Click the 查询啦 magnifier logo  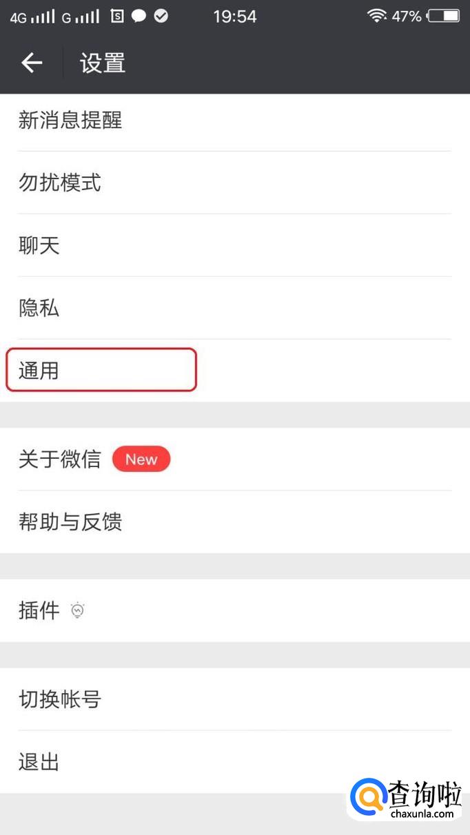click(x=367, y=801)
